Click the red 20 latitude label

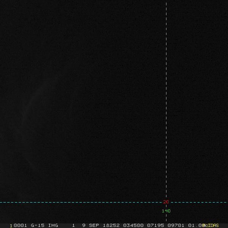(166, 202)
